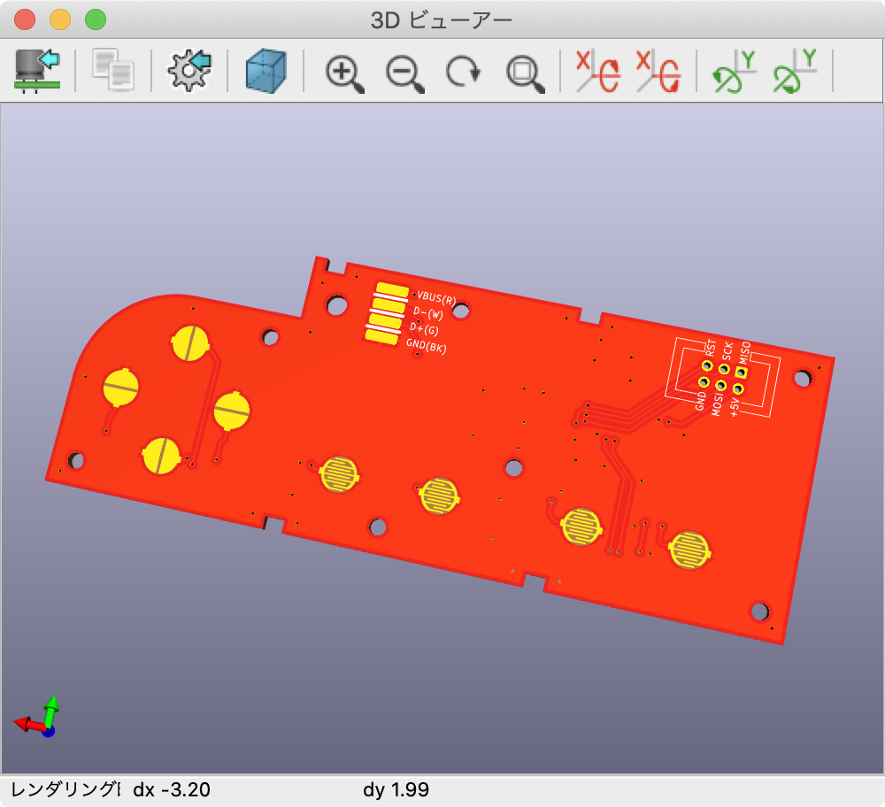The height and width of the screenshot is (807, 885).
Task: Click the 3D ビューアー window title
Action: coord(442,19)
